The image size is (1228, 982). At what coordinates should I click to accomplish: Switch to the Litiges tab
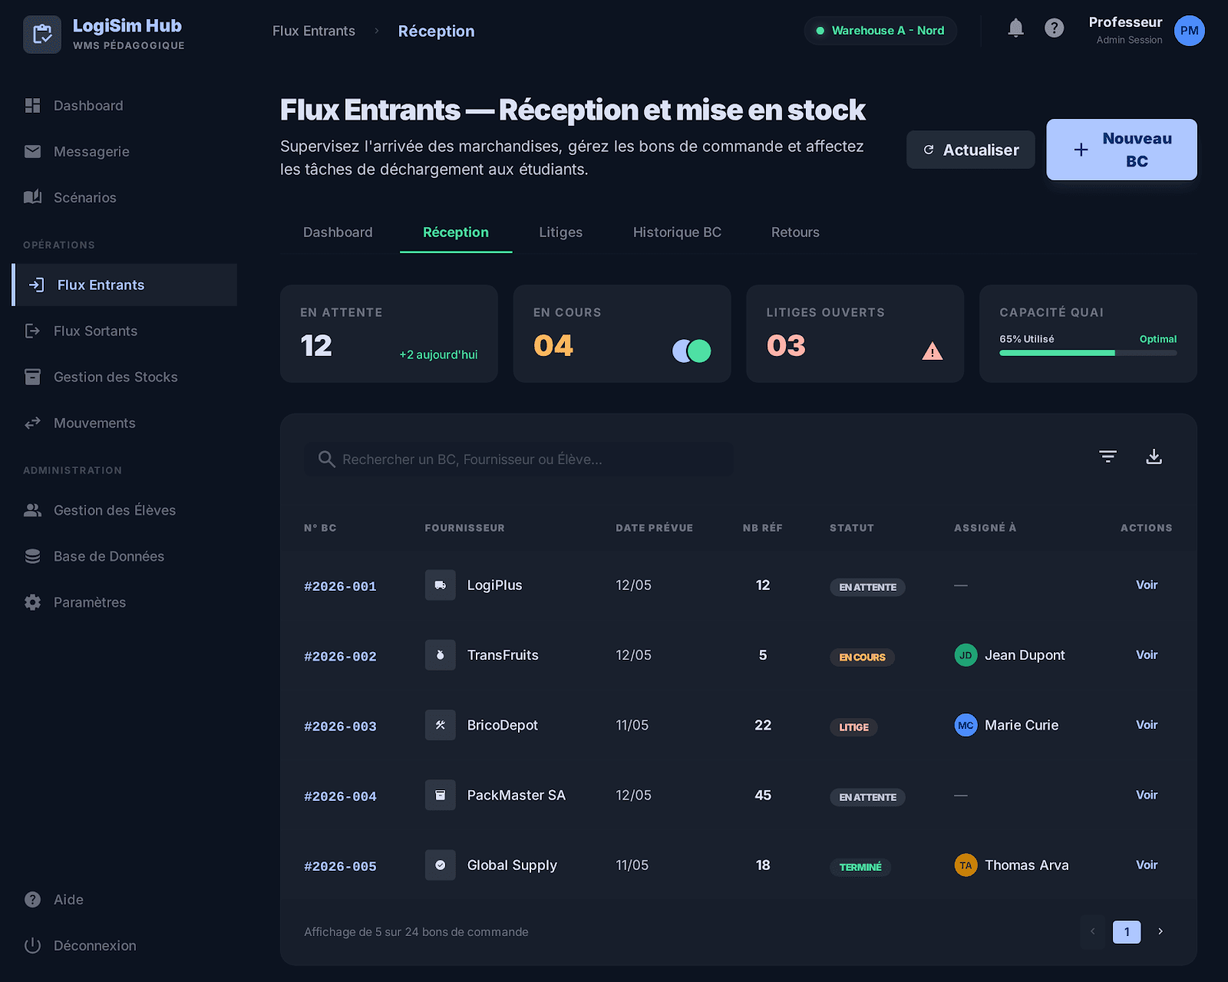560,232
